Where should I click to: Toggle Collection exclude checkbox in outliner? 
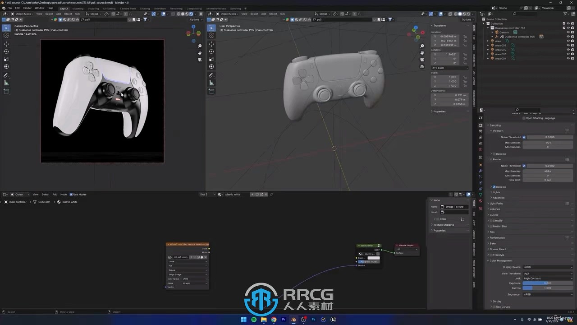tap(563, 23)
